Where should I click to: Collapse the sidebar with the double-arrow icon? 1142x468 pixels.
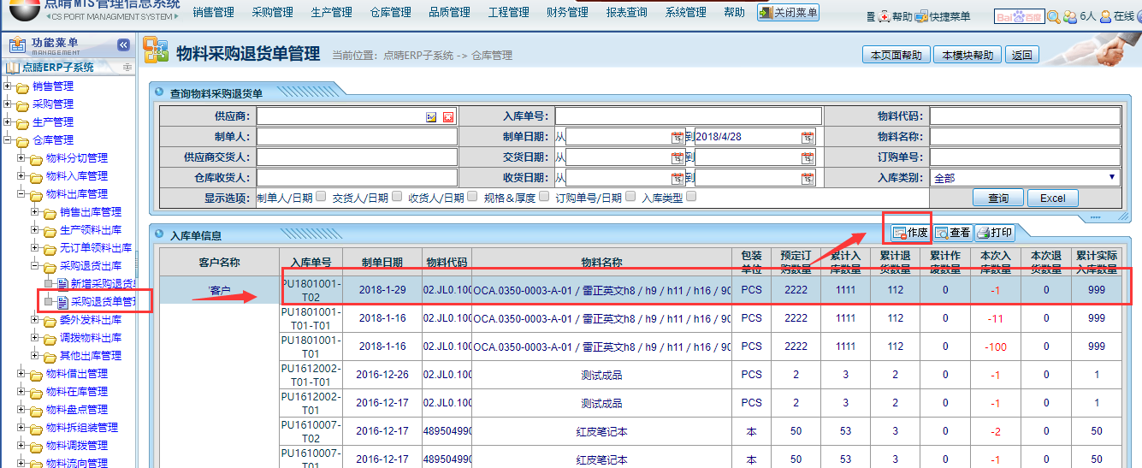click(x=124, y=44)
